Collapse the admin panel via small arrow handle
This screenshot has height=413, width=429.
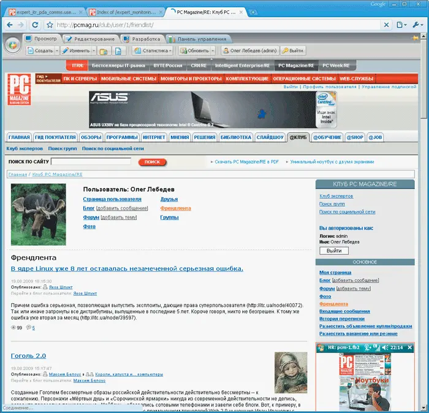[x=211, y=59]
